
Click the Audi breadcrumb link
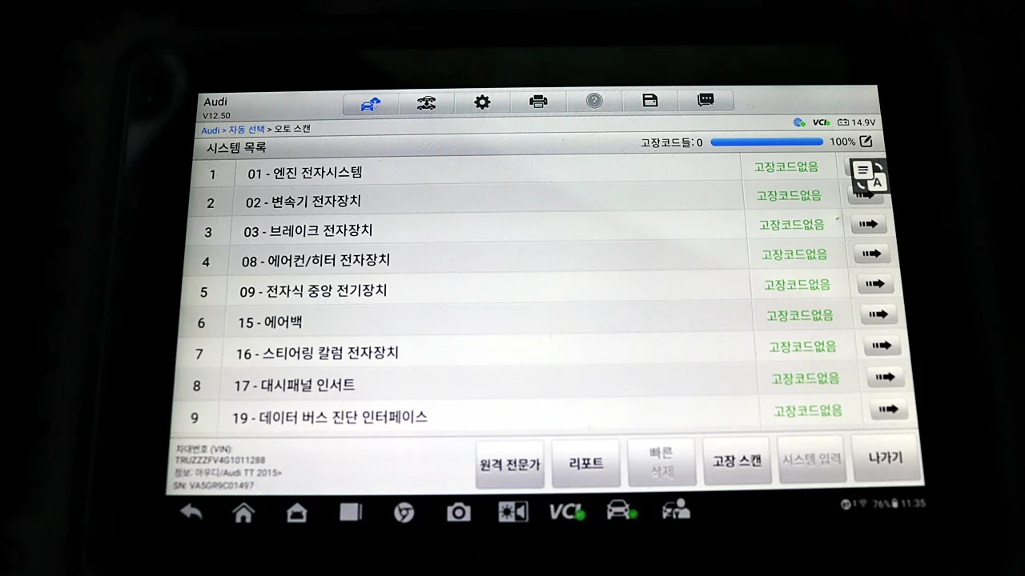pyautogui.click(x=210, y=130)
